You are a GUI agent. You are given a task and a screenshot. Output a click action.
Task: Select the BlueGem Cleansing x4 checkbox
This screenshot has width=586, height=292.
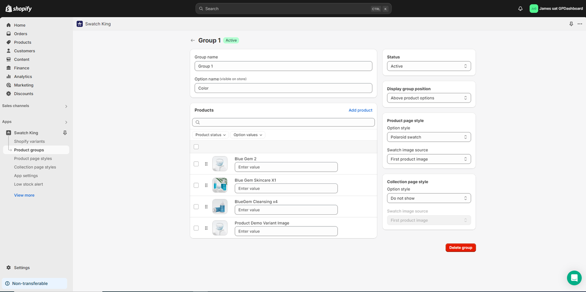(x=196, y=207)
